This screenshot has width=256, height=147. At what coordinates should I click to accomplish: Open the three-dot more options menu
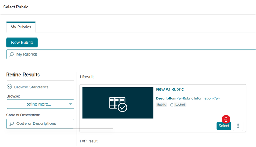(238, 126)
